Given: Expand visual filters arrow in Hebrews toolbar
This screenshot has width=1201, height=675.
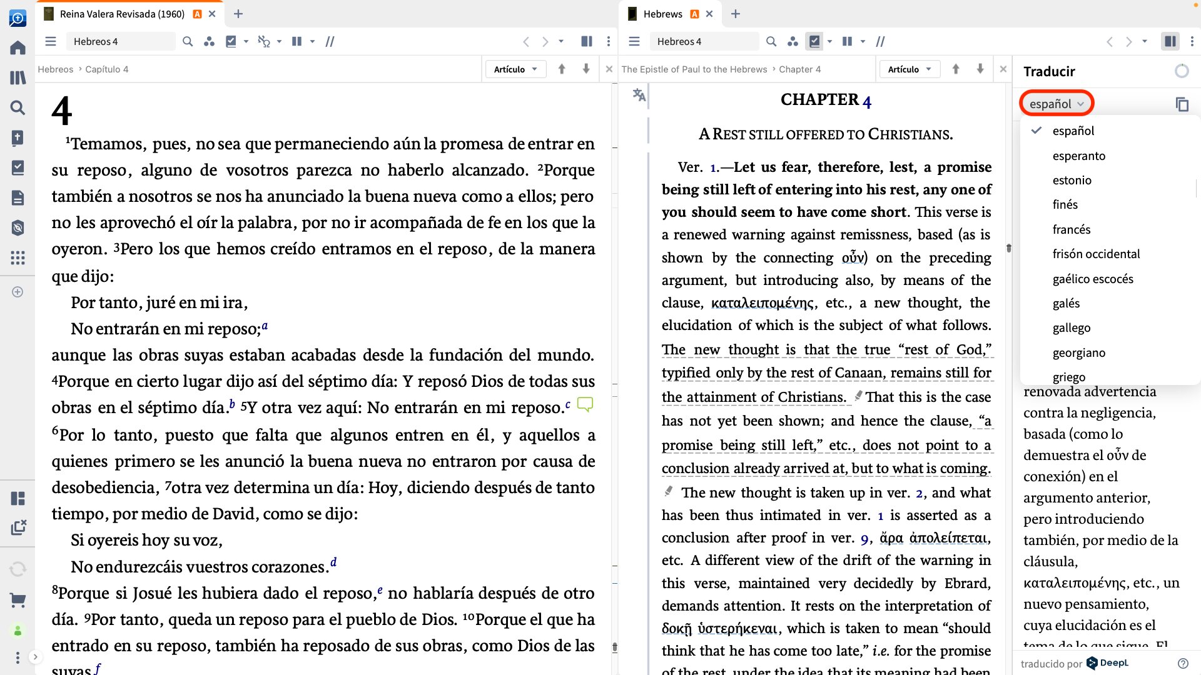Looking at the screenshot, I should click(829, 41).
